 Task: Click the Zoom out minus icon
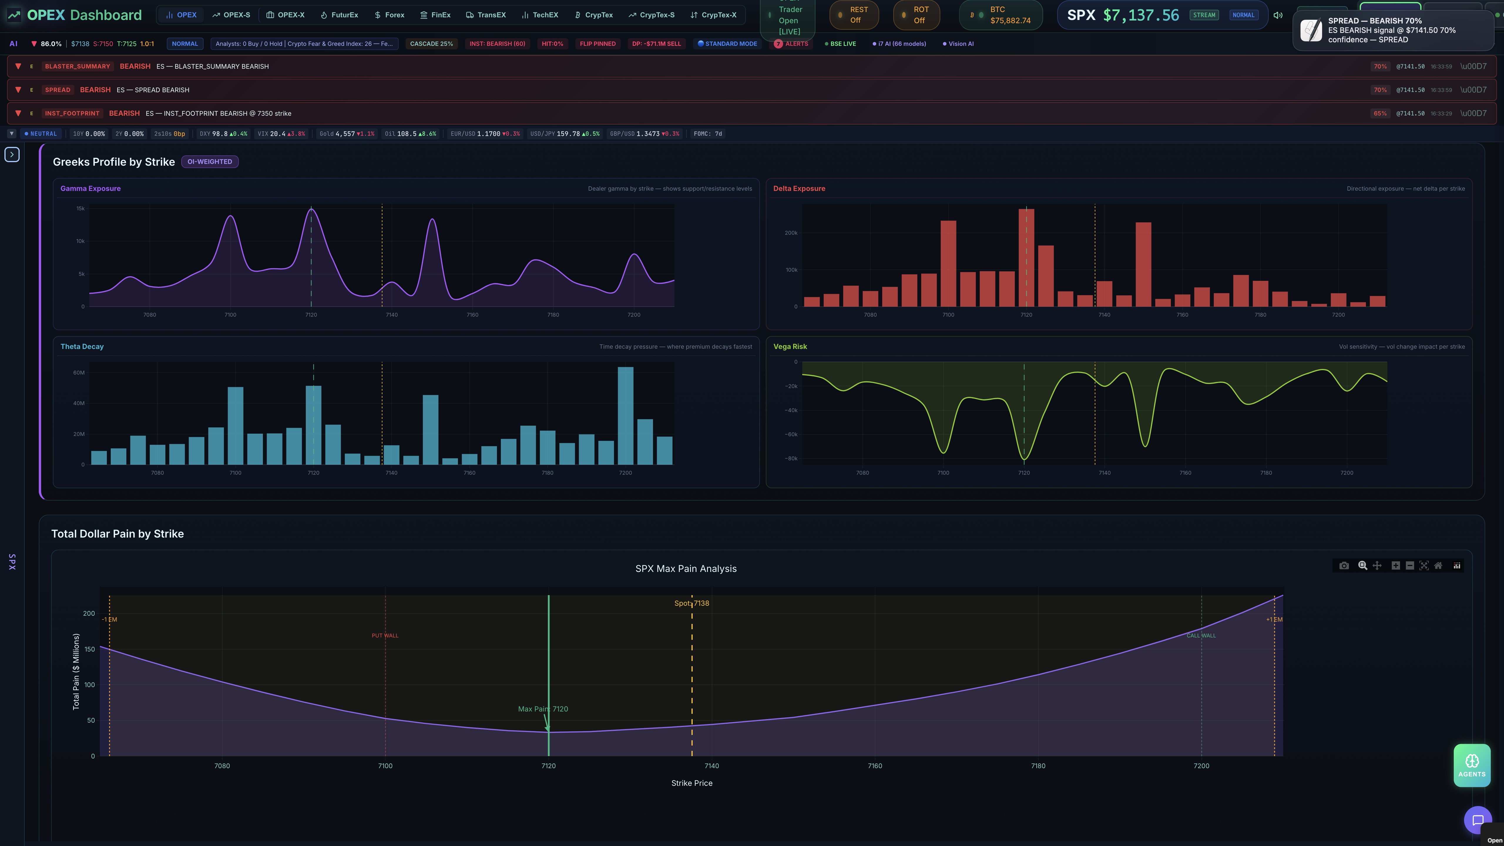pyautogui.click(x=1410, y=566)
